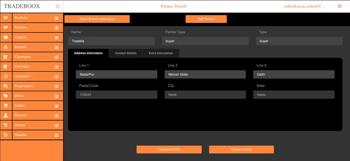
Task: Click the Line 2 field Mohan State
Action: [205, 74]
